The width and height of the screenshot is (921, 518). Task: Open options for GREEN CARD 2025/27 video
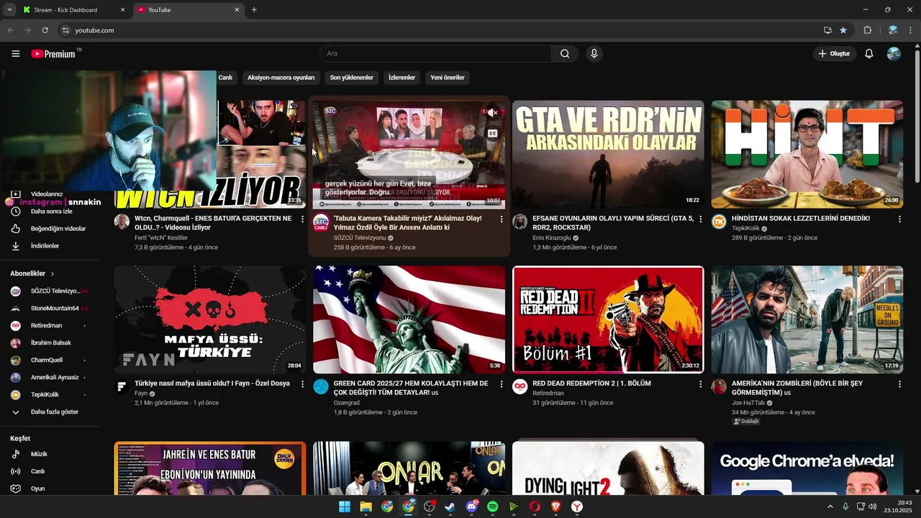502,384
